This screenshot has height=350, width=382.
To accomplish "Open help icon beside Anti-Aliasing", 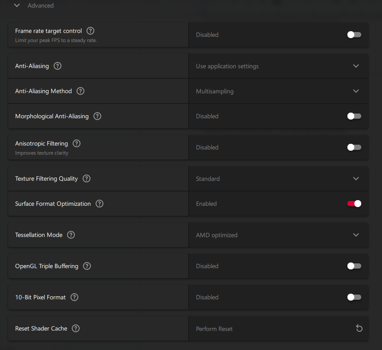I will [x=58, y=66].
